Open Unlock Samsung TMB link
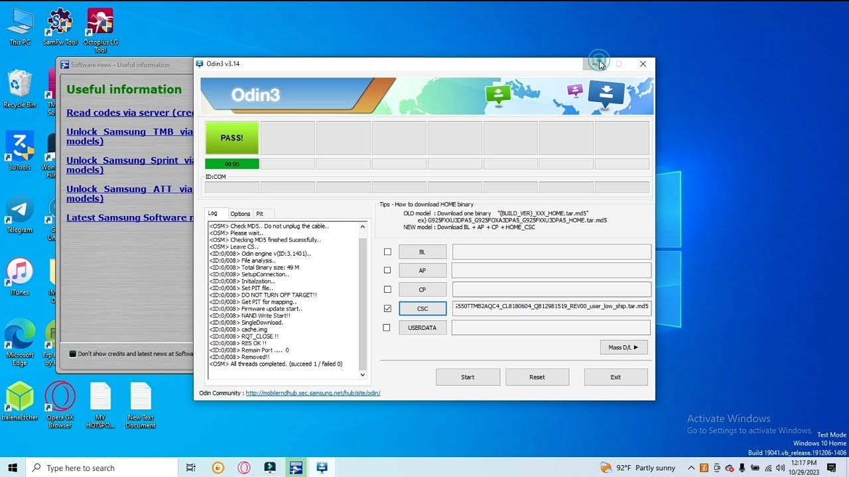Viewport: 849px width, 477px height. [x=130, y=136]
